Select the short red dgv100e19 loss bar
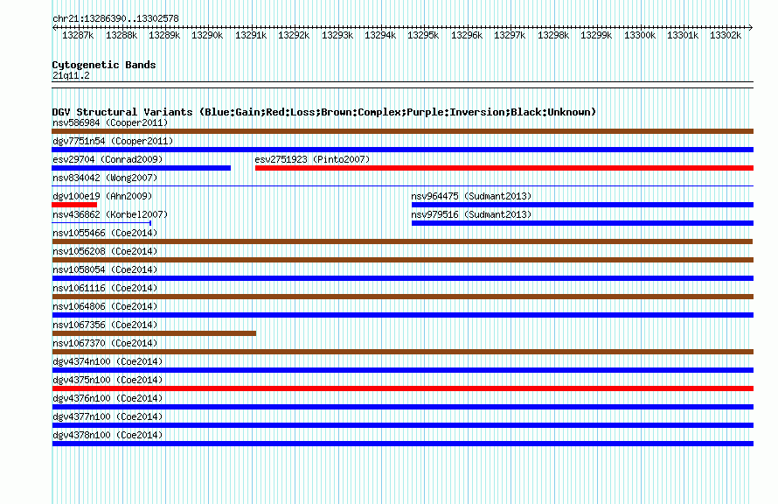Image resolution: width=778 pixels, height=504 pixels. click(x=74, y=205)
